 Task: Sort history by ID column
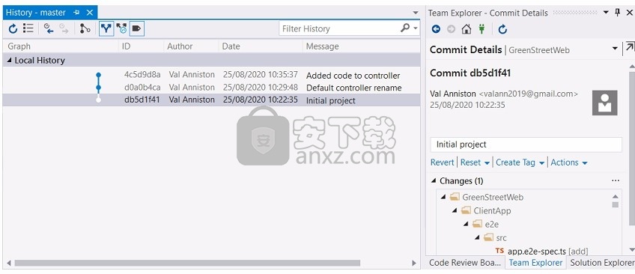(x=142, y=46)
